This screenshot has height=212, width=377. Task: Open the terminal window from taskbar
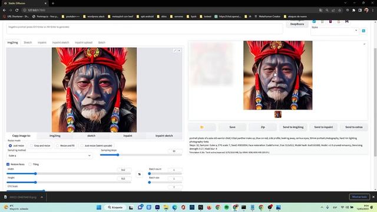click(x=244, y=207)
